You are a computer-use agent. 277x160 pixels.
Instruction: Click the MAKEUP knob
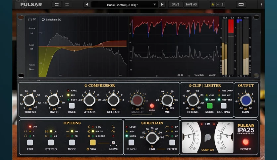(137, 100)
